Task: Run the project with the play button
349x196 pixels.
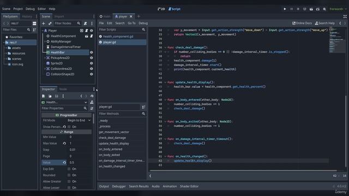Action: click(x=285, y=9)
